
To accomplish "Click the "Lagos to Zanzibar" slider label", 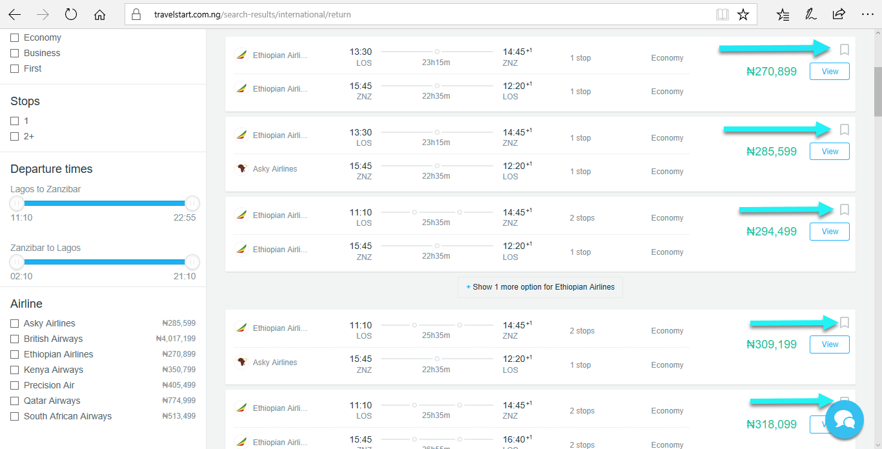I will [46, 189].
